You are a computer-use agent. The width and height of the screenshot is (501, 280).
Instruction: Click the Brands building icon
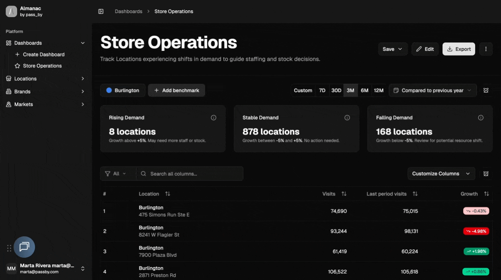coord(9,91)
